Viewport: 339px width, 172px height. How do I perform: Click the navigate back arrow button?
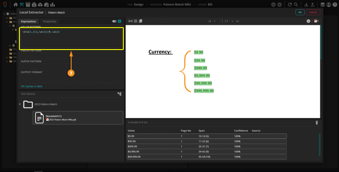(x=273, y=5)
